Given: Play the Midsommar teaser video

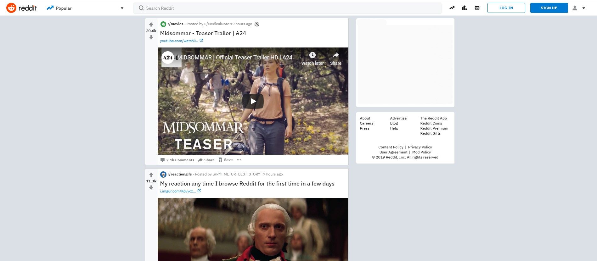Looking at the screenshot, I should [253, 101].
